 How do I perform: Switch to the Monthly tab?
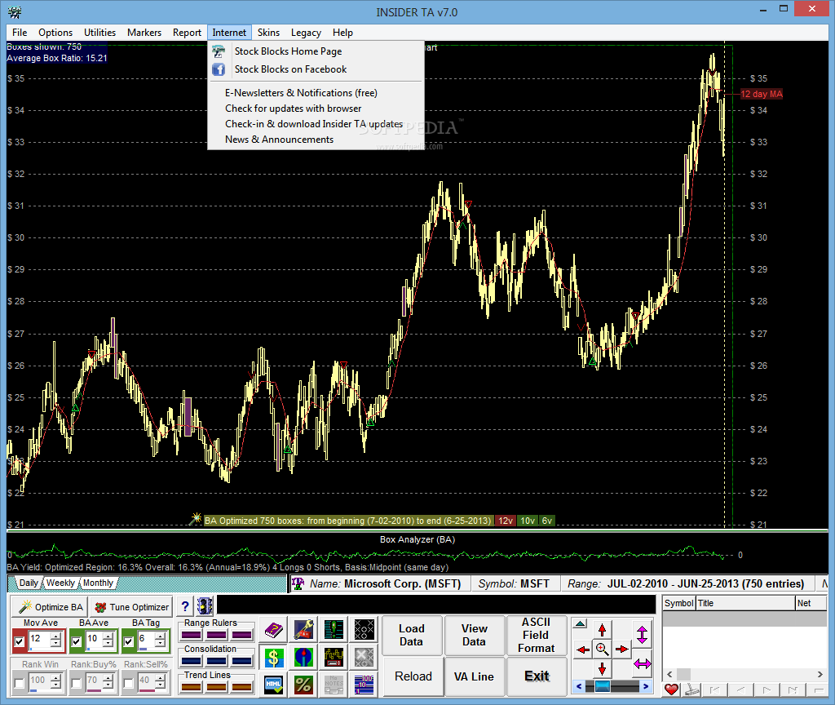click(x=98, y=583)
